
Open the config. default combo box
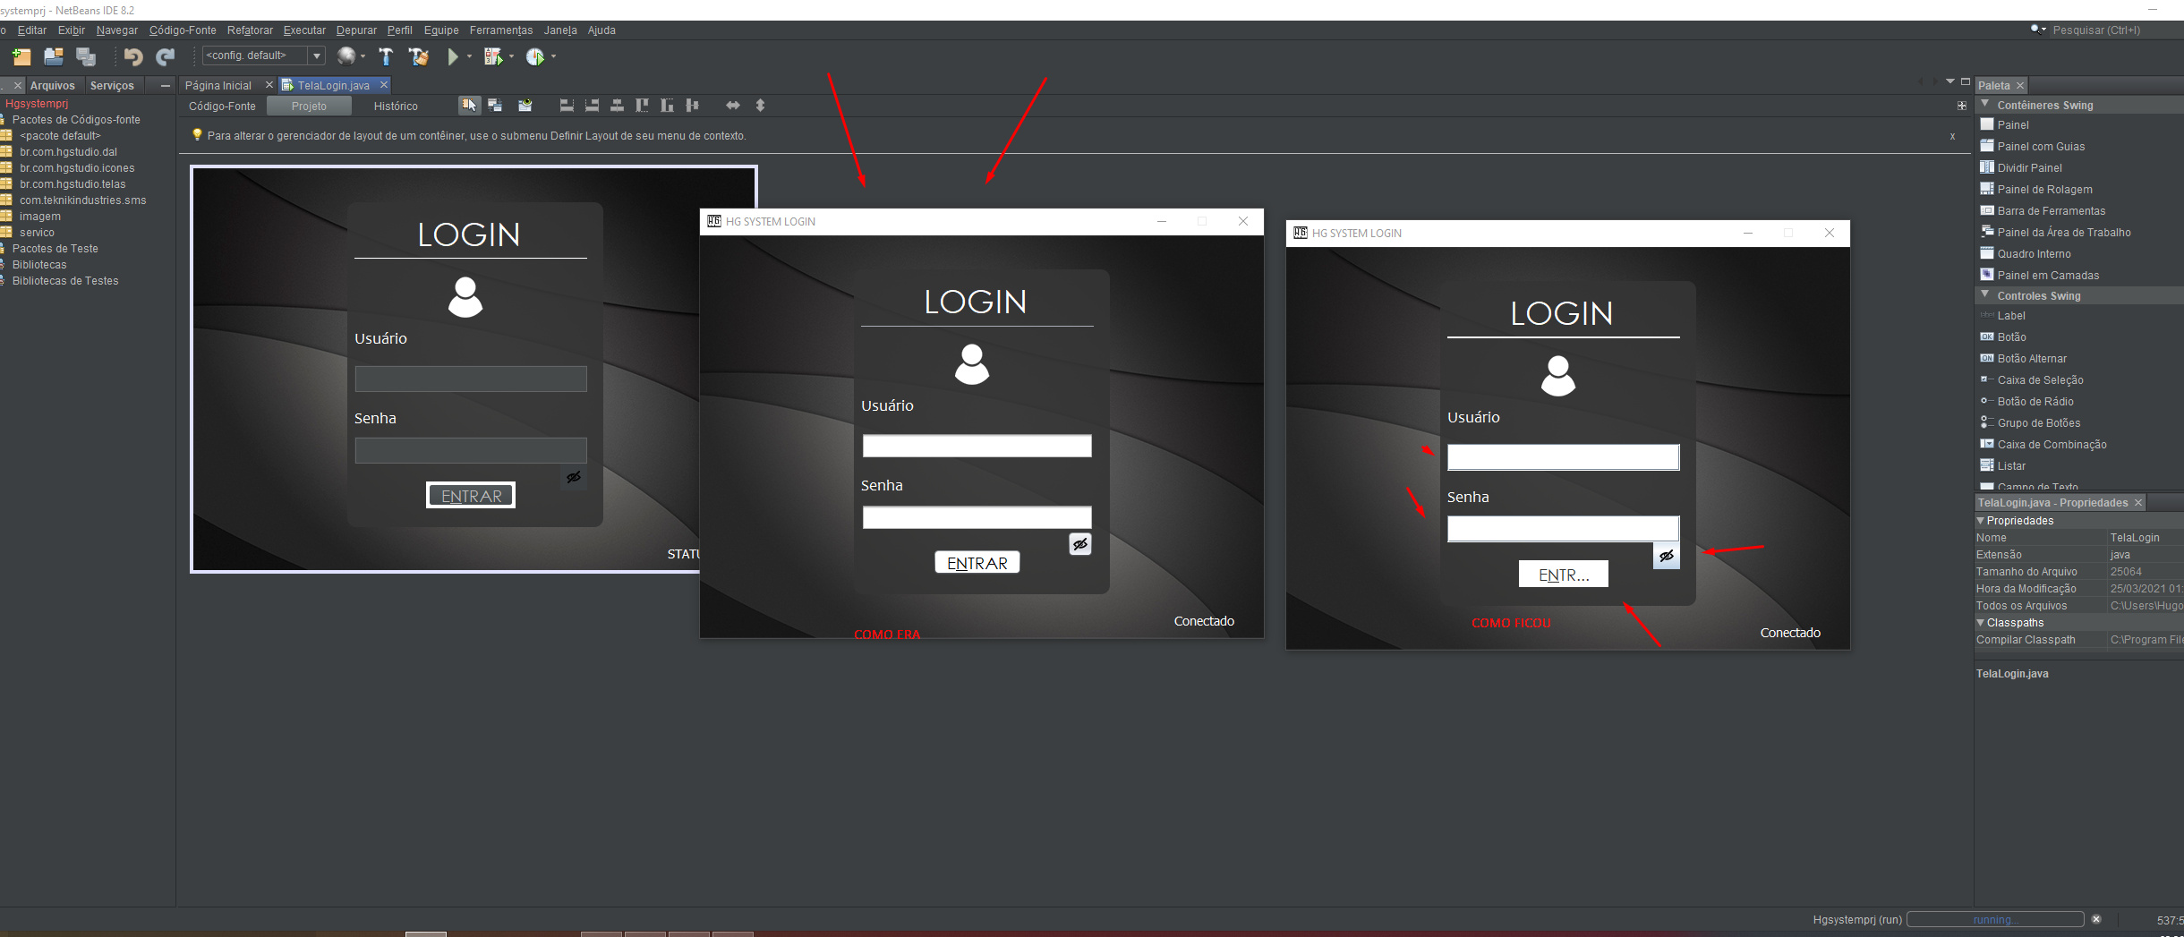click(x=263, y=55)
